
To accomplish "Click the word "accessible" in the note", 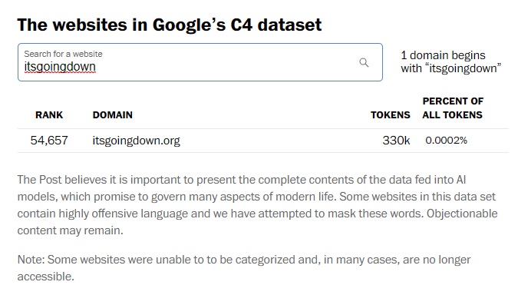I will (x=45, y=277).
